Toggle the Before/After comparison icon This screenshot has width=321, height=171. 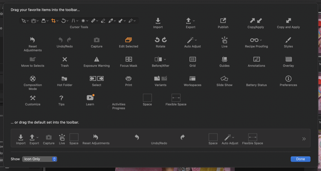tap(159, 59)
